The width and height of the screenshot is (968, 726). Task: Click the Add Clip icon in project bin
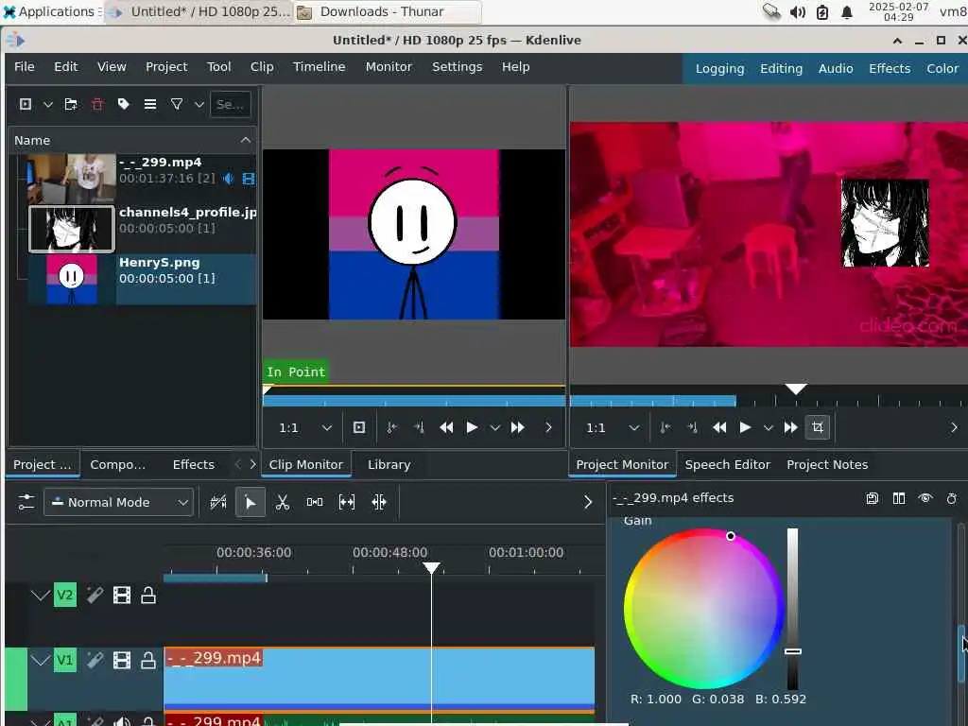click(x=26, y=104)
